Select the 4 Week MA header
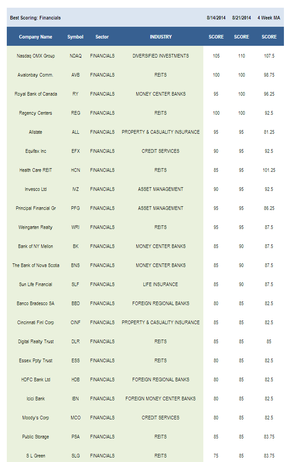288x462 pixels. tap(269, 18)
